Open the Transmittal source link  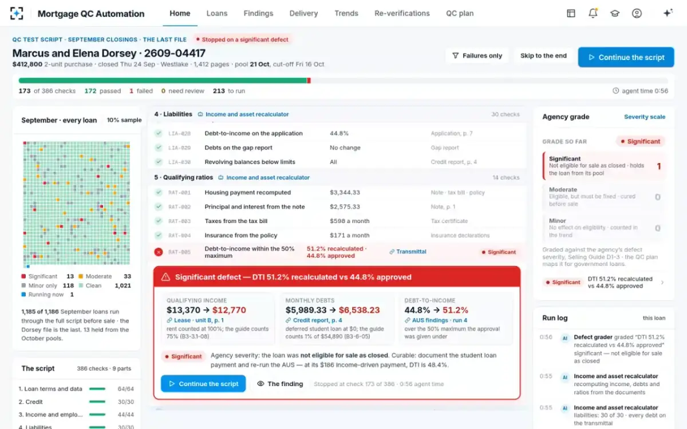(x=408, y=252)
